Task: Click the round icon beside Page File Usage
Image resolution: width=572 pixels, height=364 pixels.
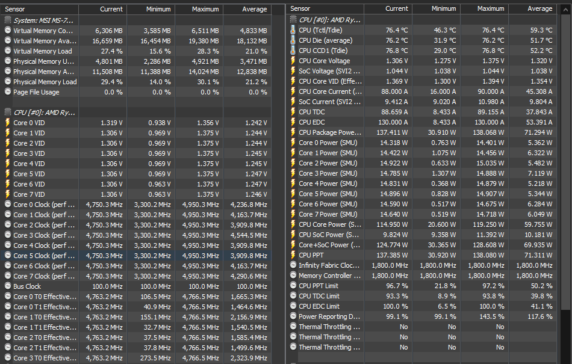Action: point(7,92)
